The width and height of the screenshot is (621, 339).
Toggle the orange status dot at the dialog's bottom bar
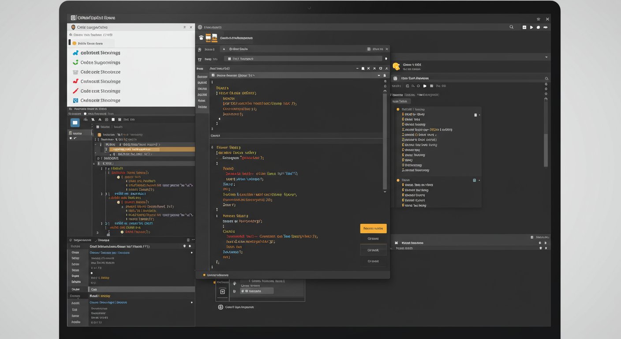(204, 275)
